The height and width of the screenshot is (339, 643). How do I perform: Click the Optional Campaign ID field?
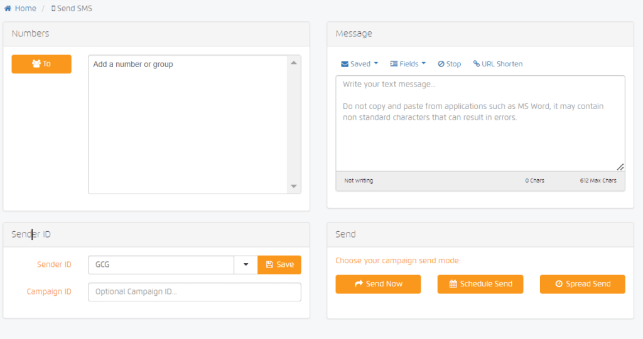tap(195, 292)
